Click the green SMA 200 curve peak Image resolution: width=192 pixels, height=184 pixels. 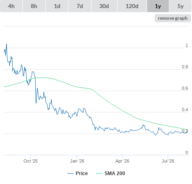(44, 77)
